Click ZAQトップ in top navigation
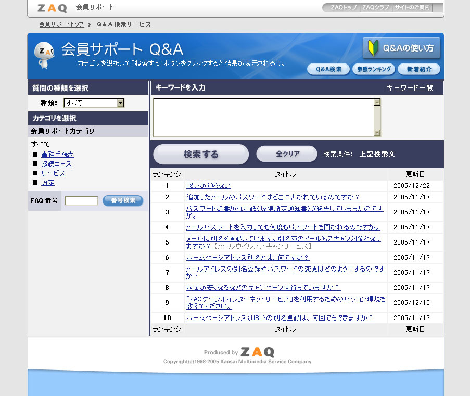 coord(343,8)
